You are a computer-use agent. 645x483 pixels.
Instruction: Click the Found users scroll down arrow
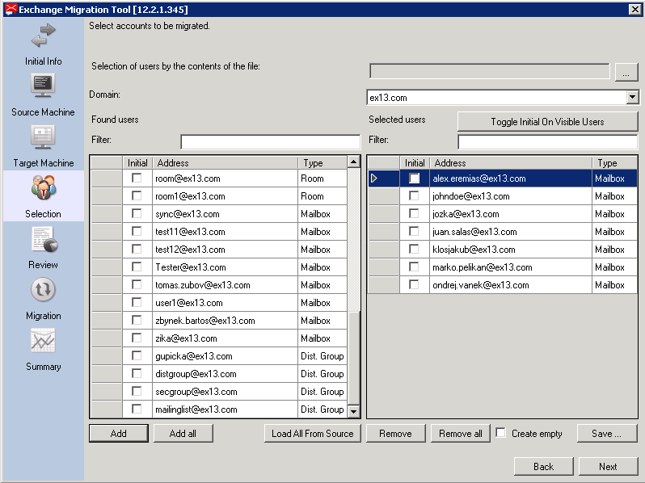(353, 410)
